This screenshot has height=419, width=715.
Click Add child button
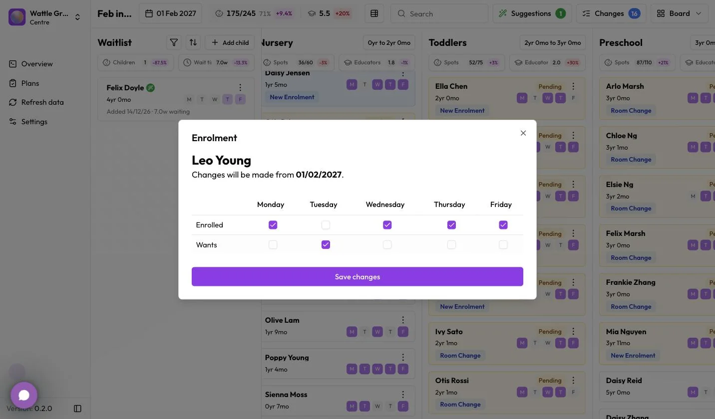pos(230,42)
